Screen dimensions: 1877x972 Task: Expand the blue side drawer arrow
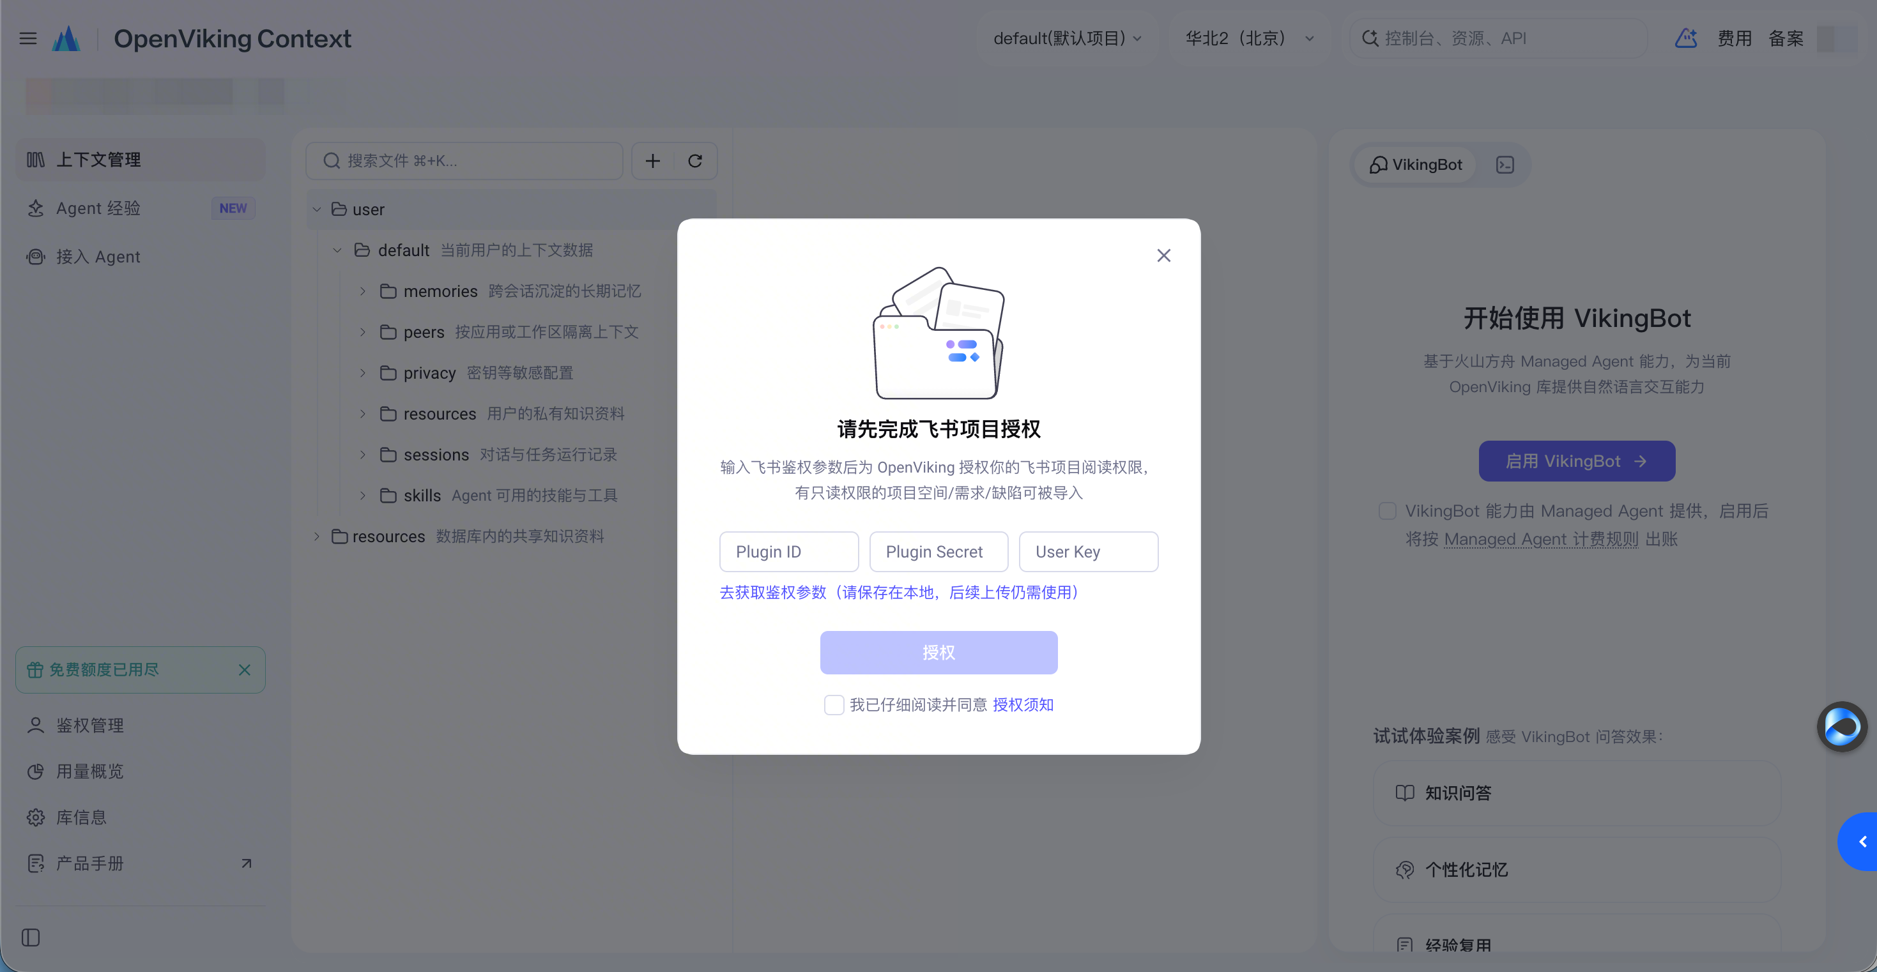(1858, 842)
